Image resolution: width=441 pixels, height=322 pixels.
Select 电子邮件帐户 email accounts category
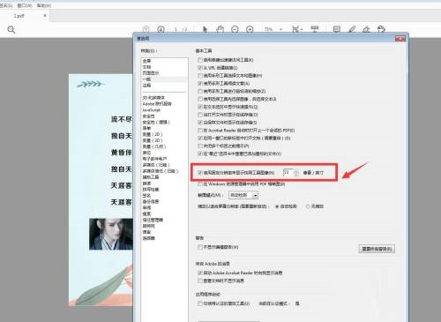tap(154, 159)
